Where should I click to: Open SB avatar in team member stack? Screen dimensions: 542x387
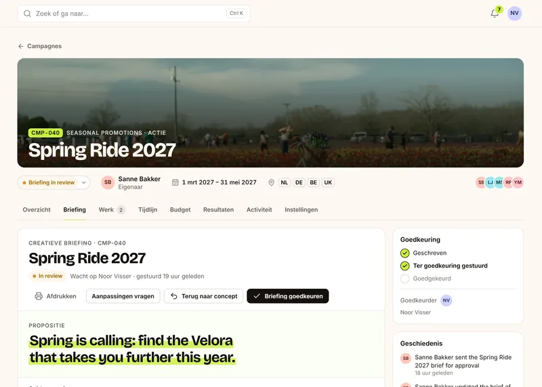[480, 182]
